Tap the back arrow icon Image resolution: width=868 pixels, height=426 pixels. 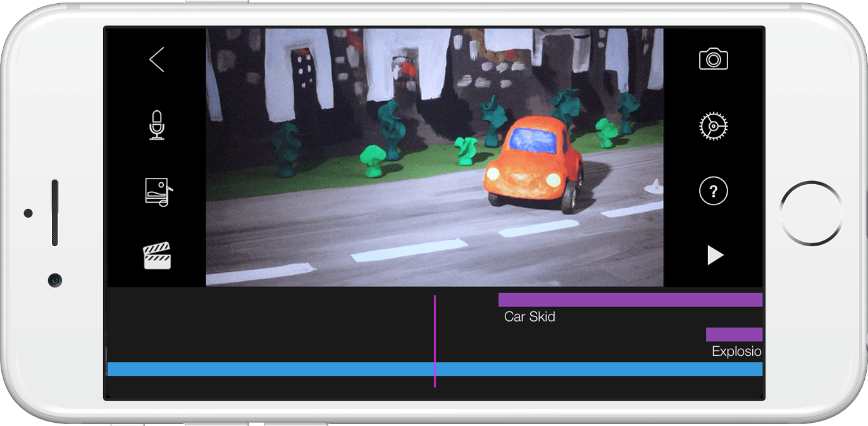(x=156, y=60)
